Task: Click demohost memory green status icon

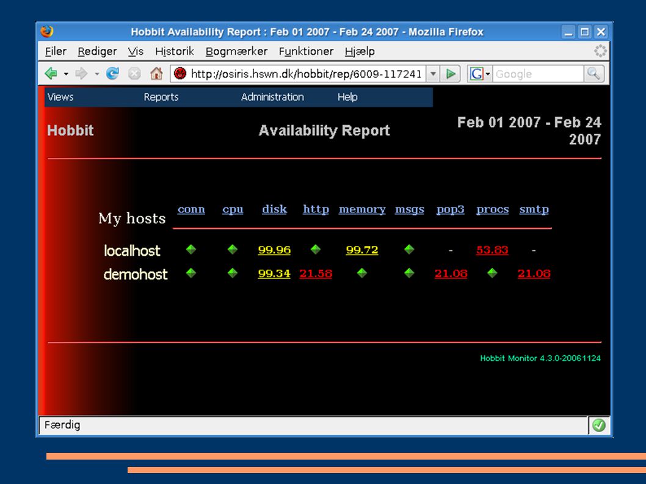Action: click(361, 273)
